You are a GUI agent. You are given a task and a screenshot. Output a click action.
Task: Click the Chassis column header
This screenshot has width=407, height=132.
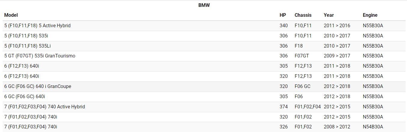click(x=303, y=15)
